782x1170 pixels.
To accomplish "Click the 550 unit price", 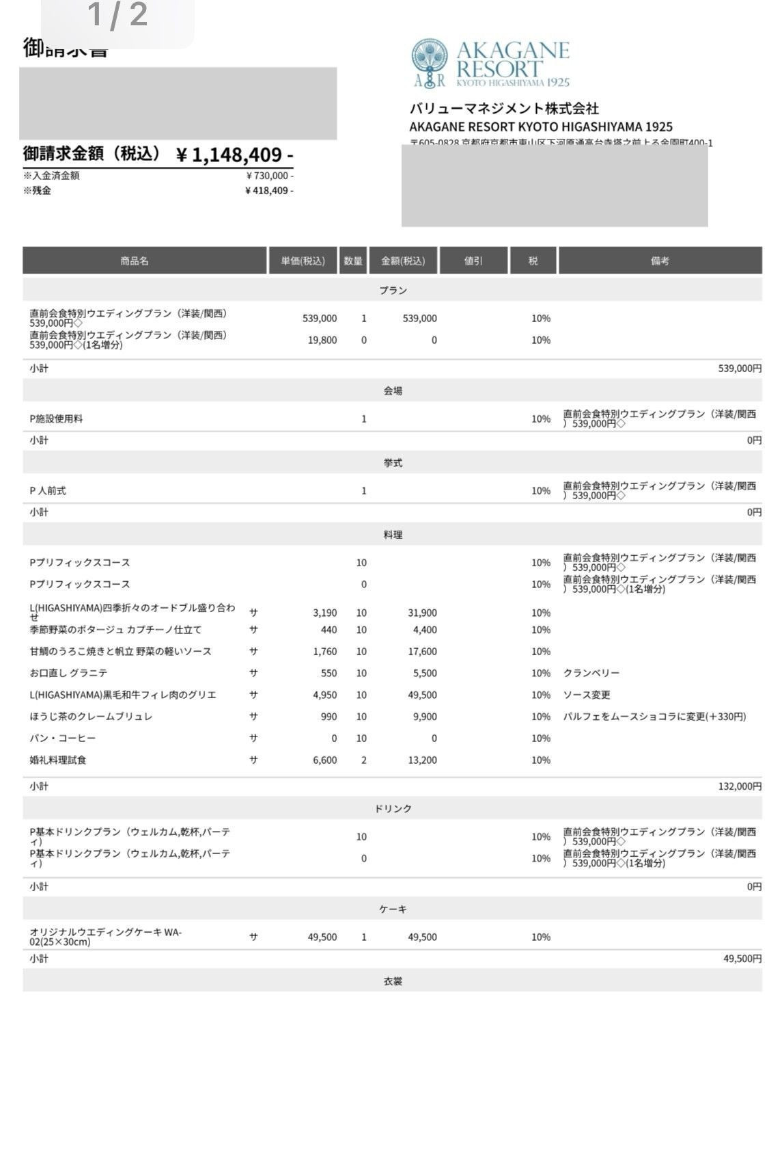I will [329, 674].
